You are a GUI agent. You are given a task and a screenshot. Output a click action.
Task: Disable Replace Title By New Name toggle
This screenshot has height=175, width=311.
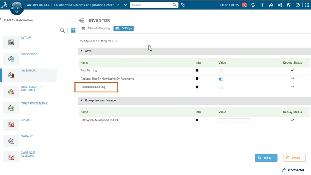[x=221, y=79]
